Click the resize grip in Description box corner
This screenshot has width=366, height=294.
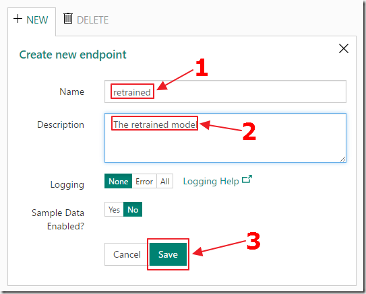[342, 159]
